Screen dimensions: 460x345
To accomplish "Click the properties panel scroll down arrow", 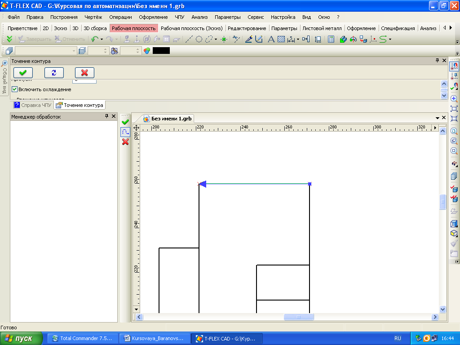I will click(444, 95).
